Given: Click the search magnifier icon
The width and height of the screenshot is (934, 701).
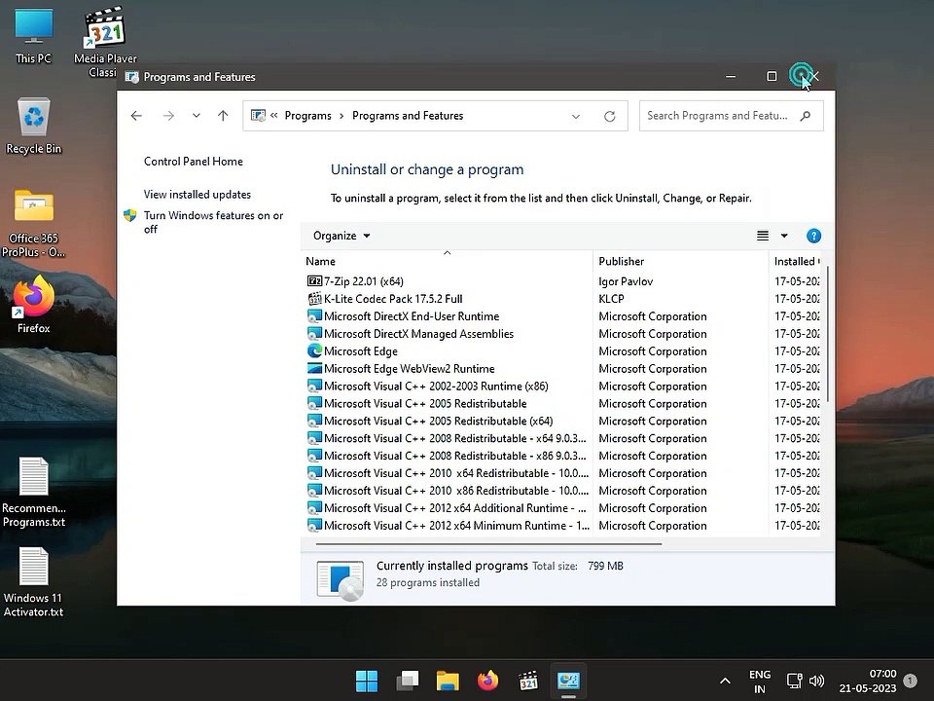Looking at the screenshot, I should coord(806,116).
